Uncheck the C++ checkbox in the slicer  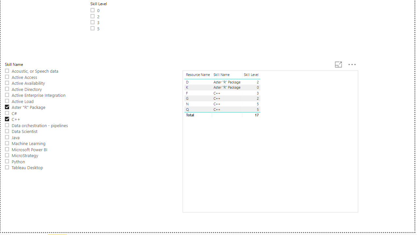point(7,119)
